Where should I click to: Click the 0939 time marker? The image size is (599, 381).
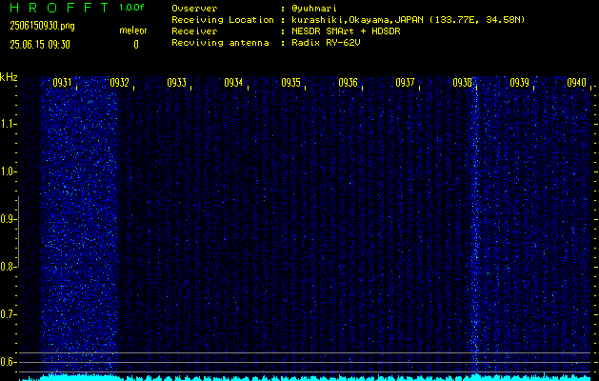click(520, 83)
